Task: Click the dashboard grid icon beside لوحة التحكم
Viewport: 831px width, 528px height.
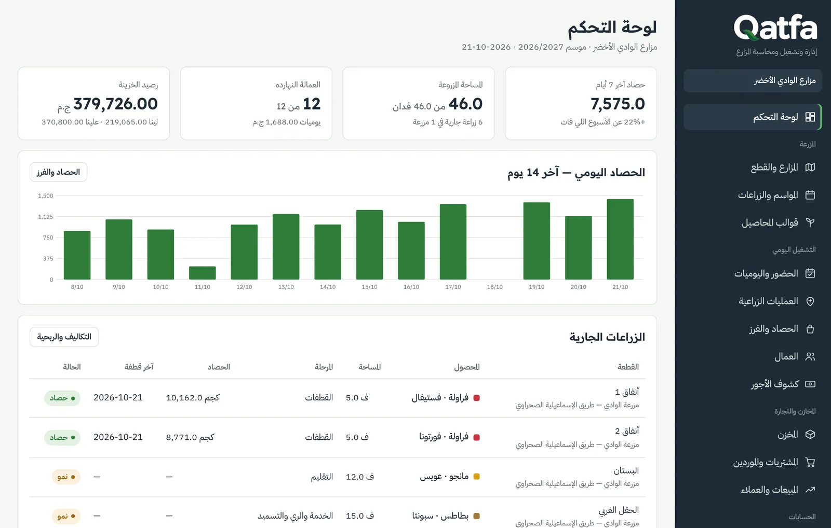Action: coord(810,117)
